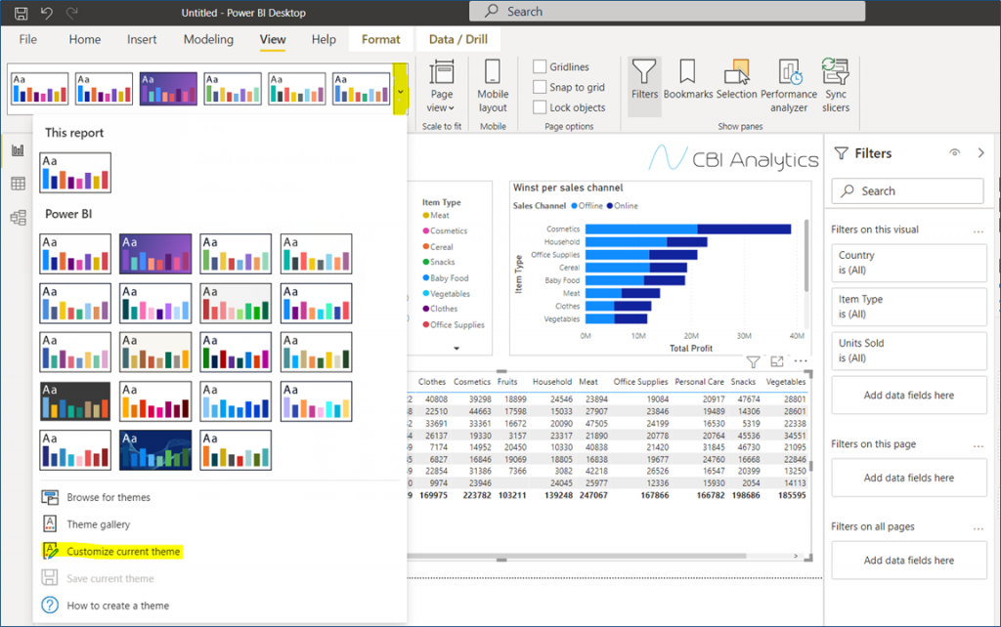1001x627 pixels.
Task: Switch to the Modeling ribbon tab
Action: click(208, 39)
